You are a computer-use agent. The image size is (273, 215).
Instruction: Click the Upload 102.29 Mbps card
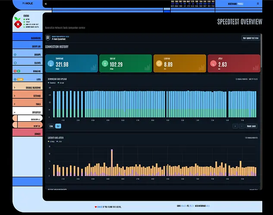point(126,64)
